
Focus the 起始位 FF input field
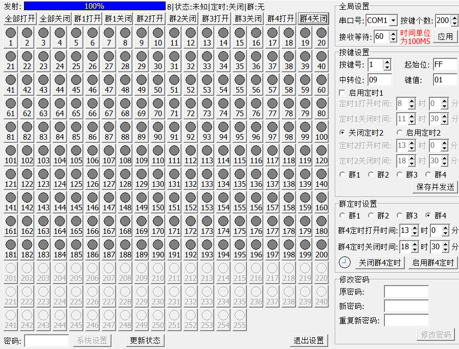click(x=445, y=64)
